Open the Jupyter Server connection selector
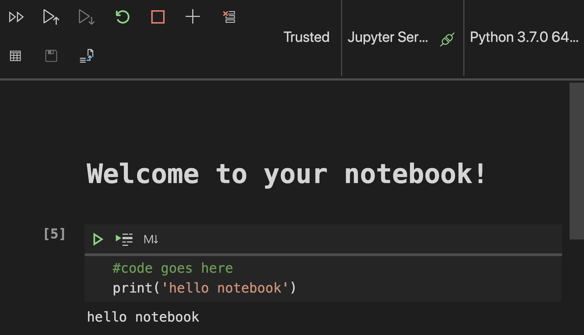 (x=388, y=37)
